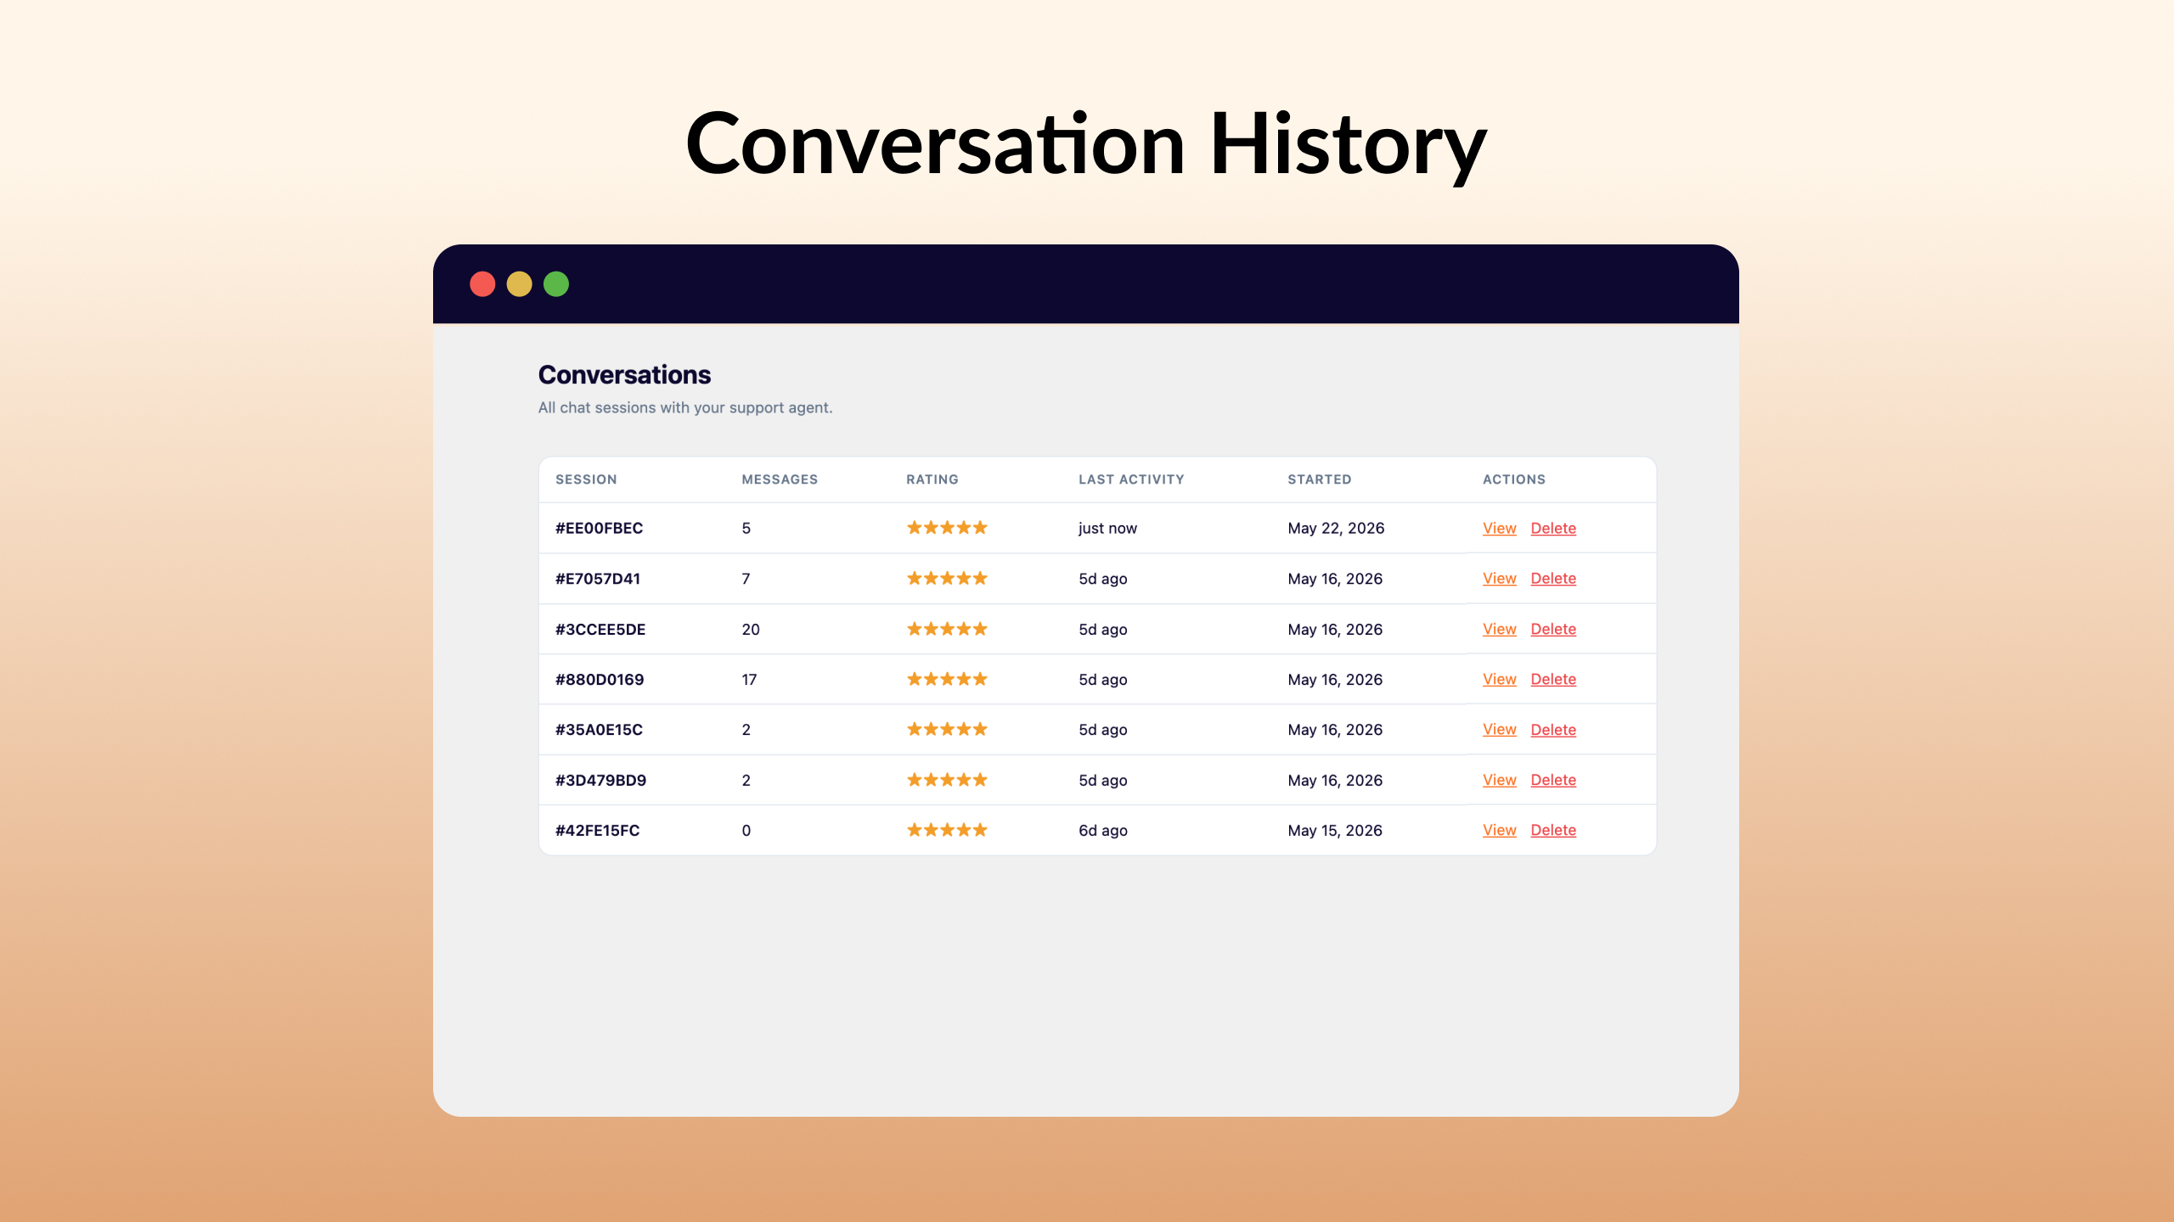Viewport: 2174px width, 1222px height.
Task: Click the '6d ago' last activity cell
Action: tap(1103, 831)
